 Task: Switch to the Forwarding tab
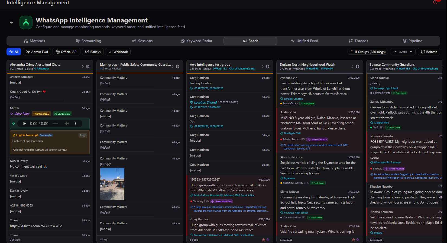(x=88, y=41)
